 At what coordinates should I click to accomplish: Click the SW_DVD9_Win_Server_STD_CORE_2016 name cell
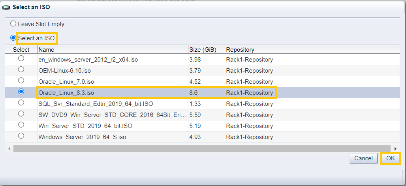point(113,115)
